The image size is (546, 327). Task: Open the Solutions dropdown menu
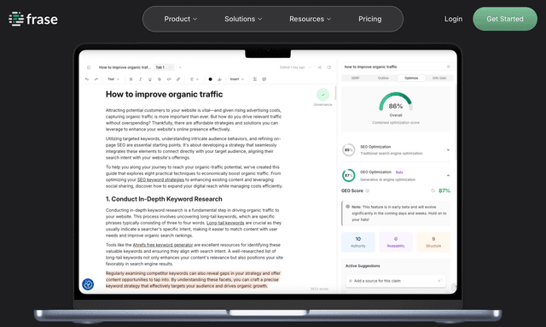click(x=243, y=19)
